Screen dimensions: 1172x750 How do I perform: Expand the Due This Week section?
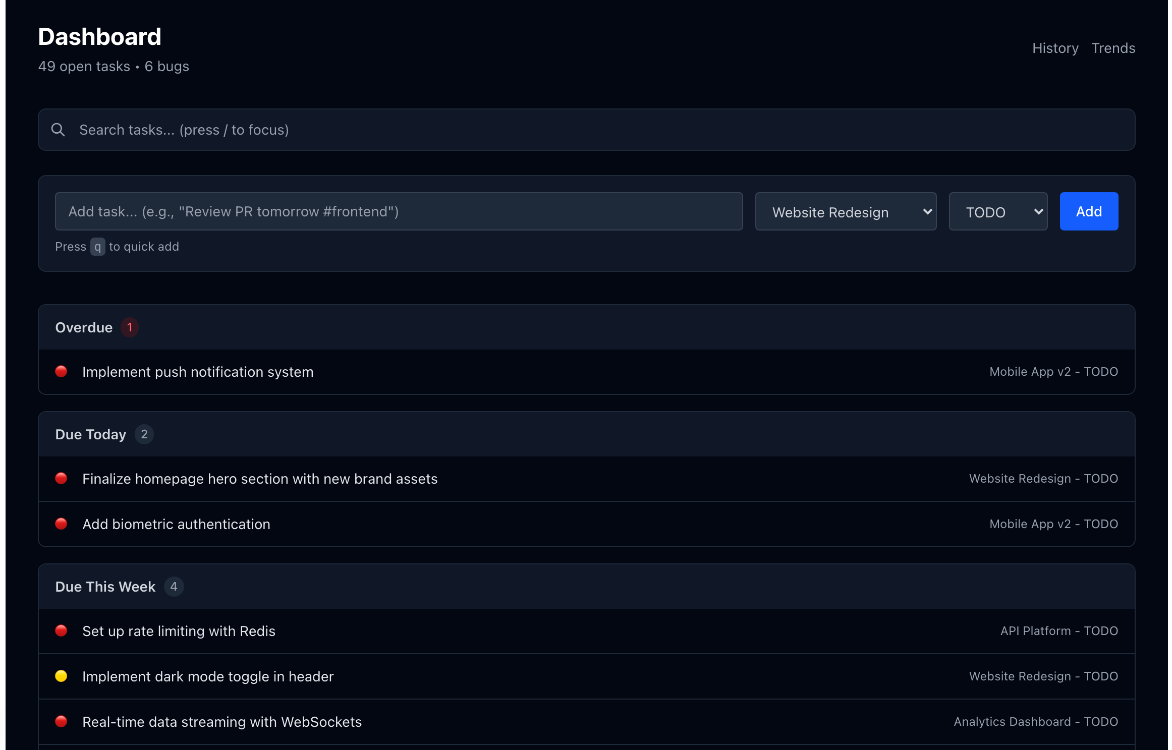click(105, 586)
